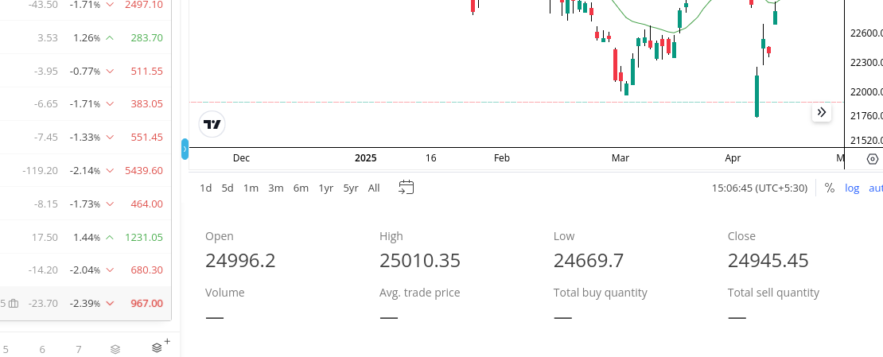Switch to watchlist tab 6
Image resolution: width=883 pixels, height=357 pixels.
point(42,349)
